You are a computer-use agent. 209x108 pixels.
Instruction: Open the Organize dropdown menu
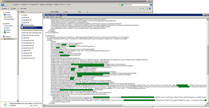coord(5,9)
